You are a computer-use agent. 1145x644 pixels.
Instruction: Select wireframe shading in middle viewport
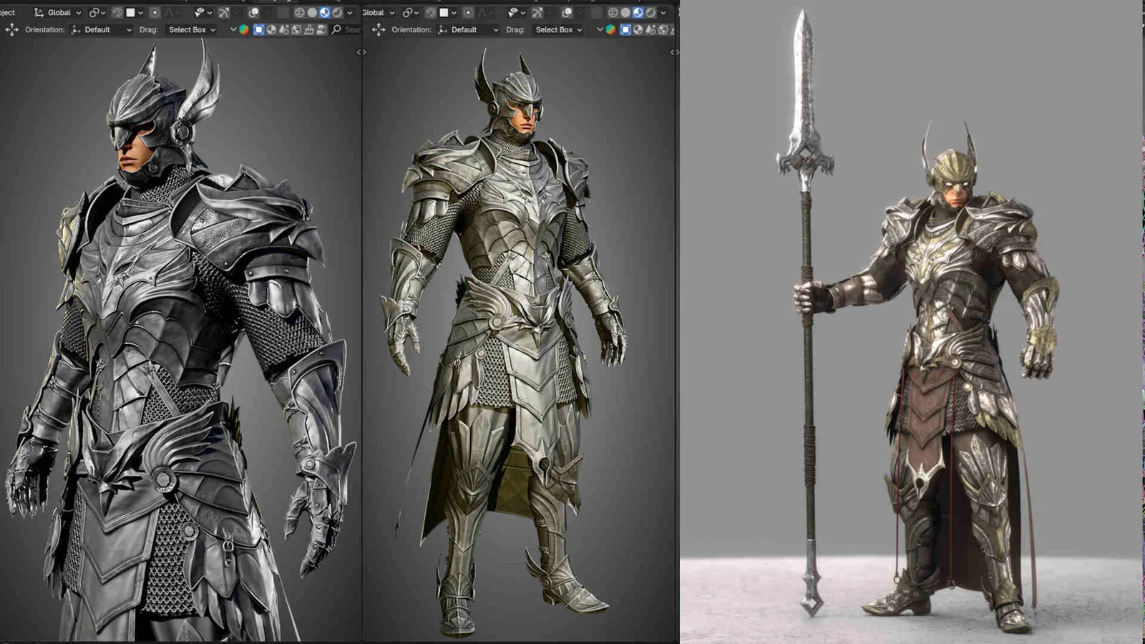pos(613,12)
